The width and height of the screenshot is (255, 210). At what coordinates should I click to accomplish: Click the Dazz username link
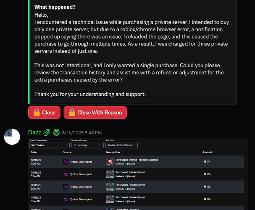[x=35, y=132]
